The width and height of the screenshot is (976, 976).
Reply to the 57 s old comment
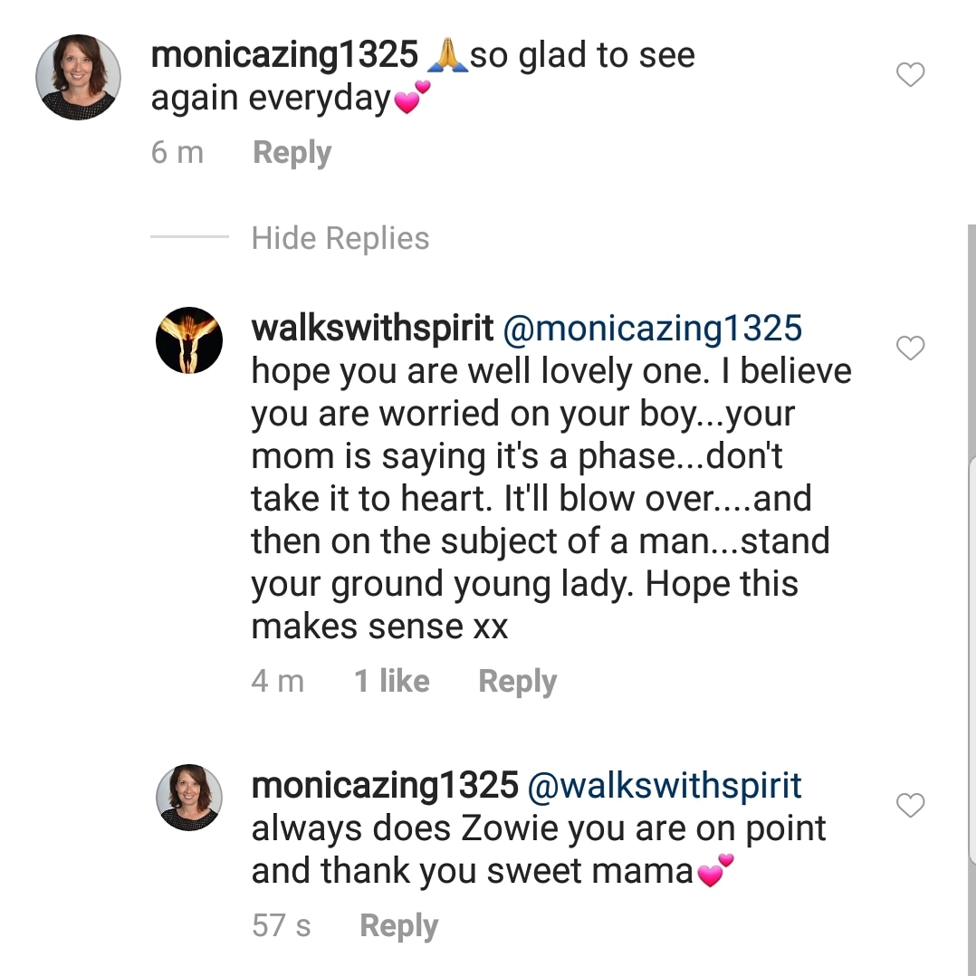398,925
